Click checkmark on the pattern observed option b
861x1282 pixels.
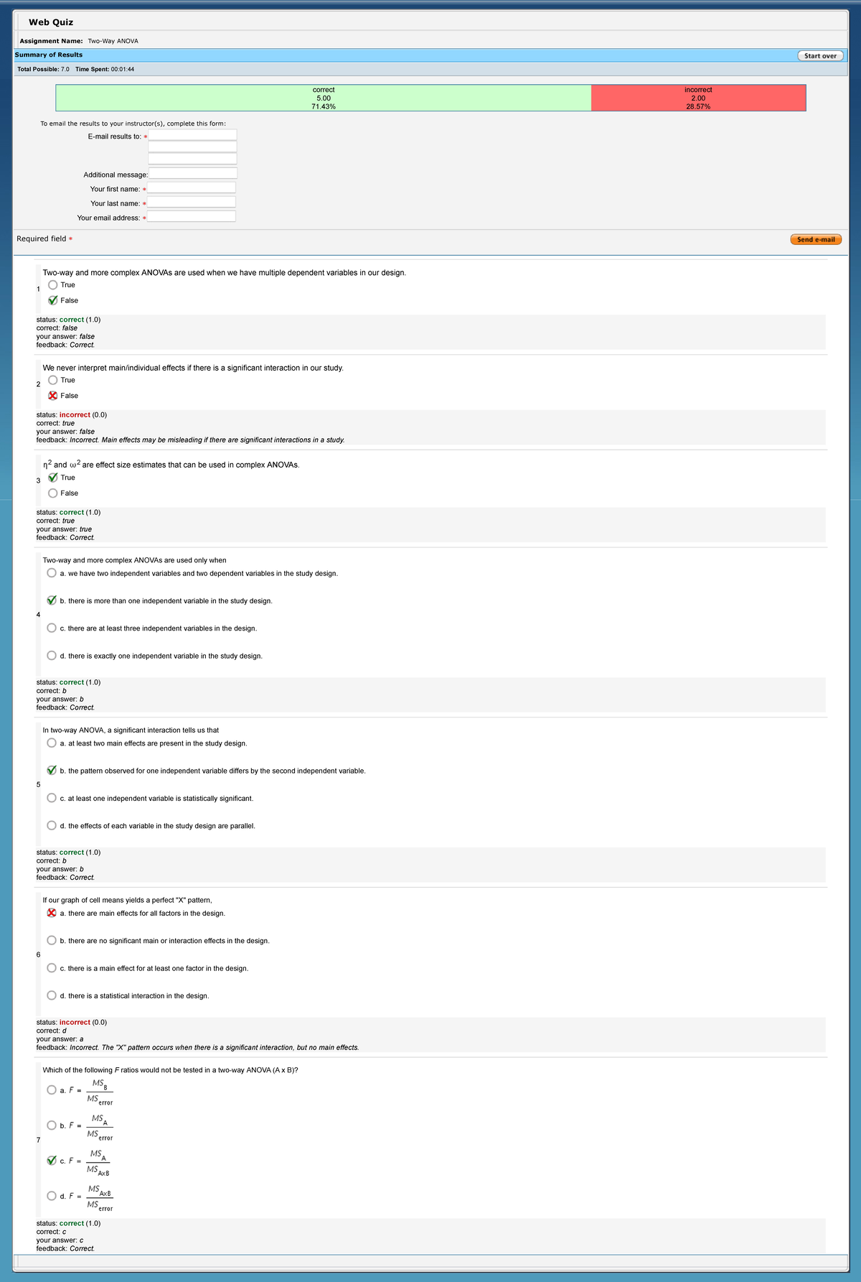[52, 770]
